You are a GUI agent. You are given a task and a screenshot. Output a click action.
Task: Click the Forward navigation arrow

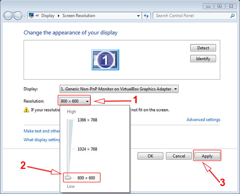[x=18, y=16]
